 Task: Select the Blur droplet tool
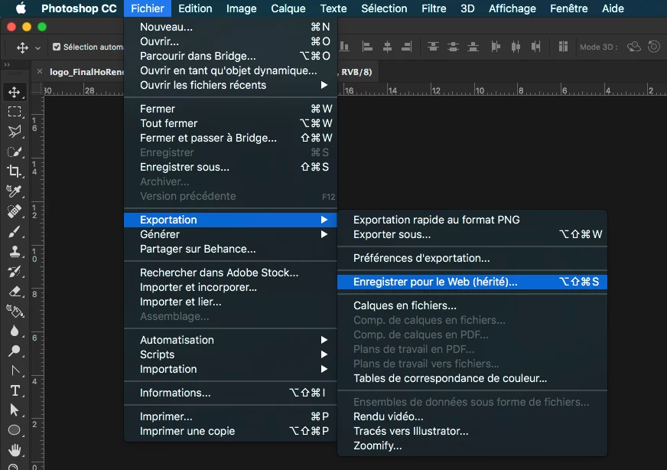point(15,331)
